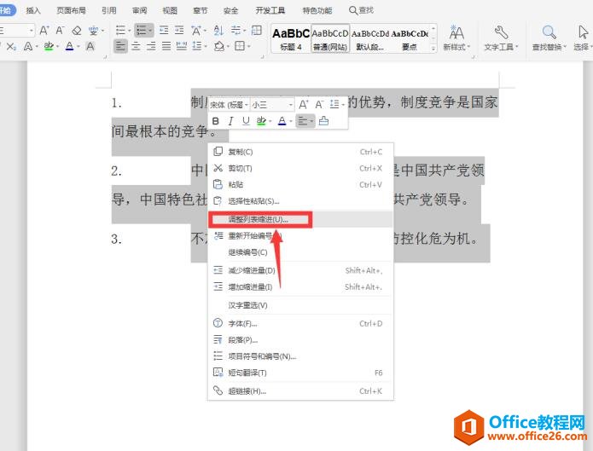
Task: Toggle italic in the mini toolbar
Action: click(x=230, y=121)
